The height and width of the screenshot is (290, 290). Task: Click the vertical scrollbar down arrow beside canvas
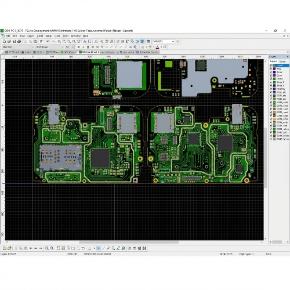265,238
